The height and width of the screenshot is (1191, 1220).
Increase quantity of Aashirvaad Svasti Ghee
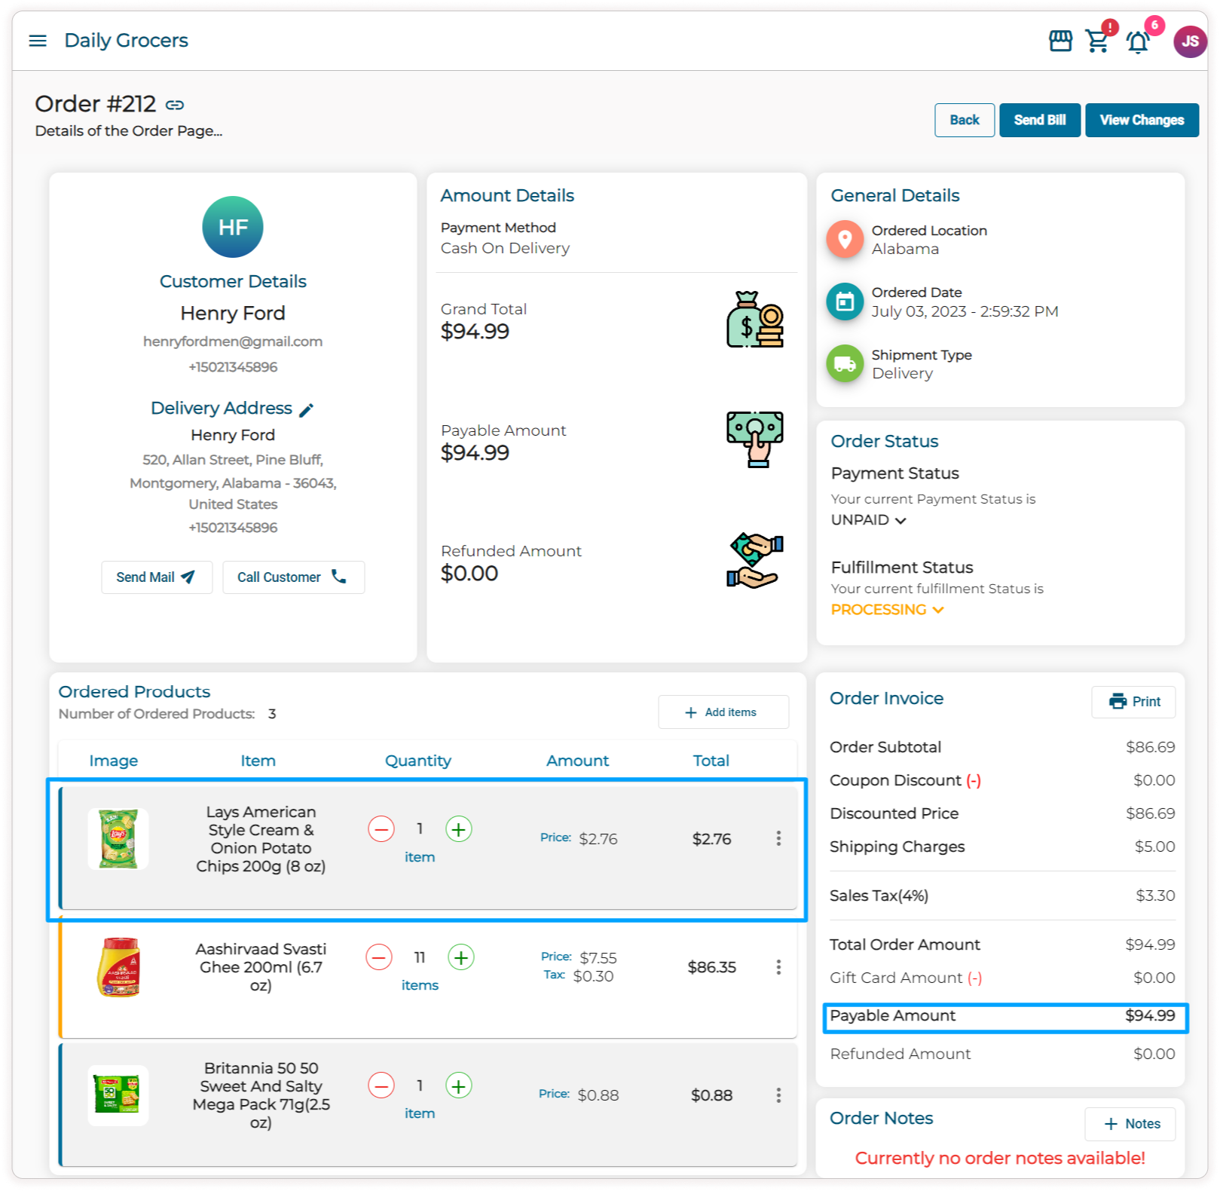click(460, 957)
